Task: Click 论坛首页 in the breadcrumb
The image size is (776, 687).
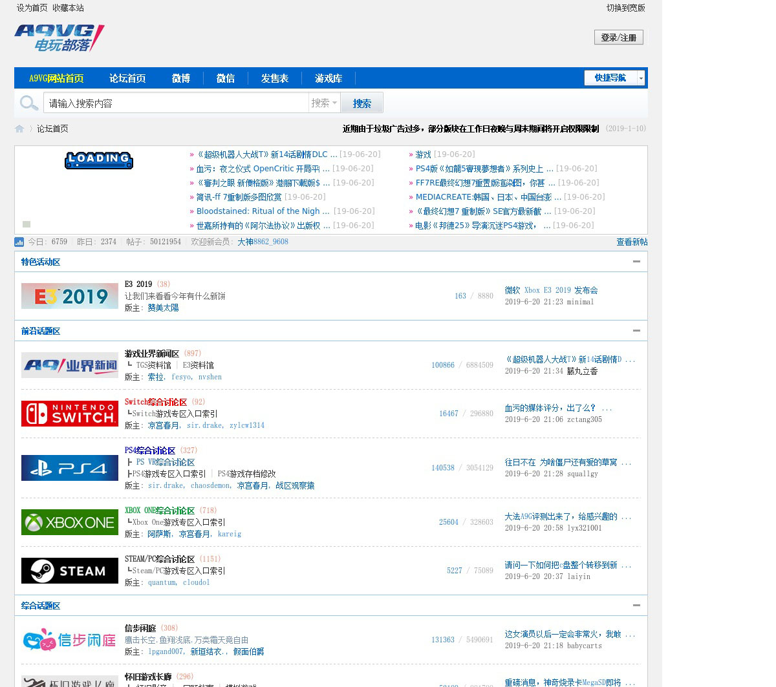Action: (x=52, y=129)
